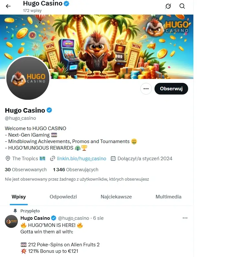Open the @hugo_casino handle in pinned post
The height and width of the screenshot is (257, 228).
[x=74, y=218]
